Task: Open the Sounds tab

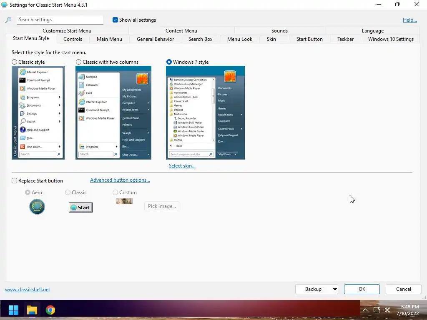Action: coord(279,31)
